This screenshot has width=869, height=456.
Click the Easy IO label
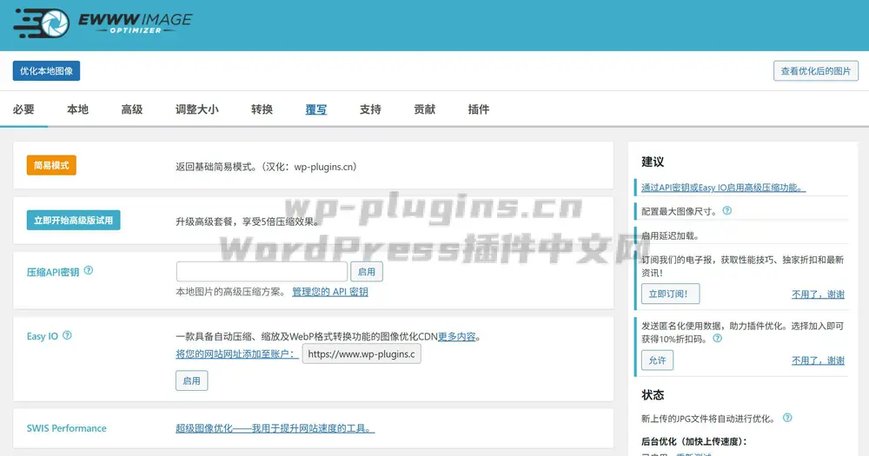[42, 336]
